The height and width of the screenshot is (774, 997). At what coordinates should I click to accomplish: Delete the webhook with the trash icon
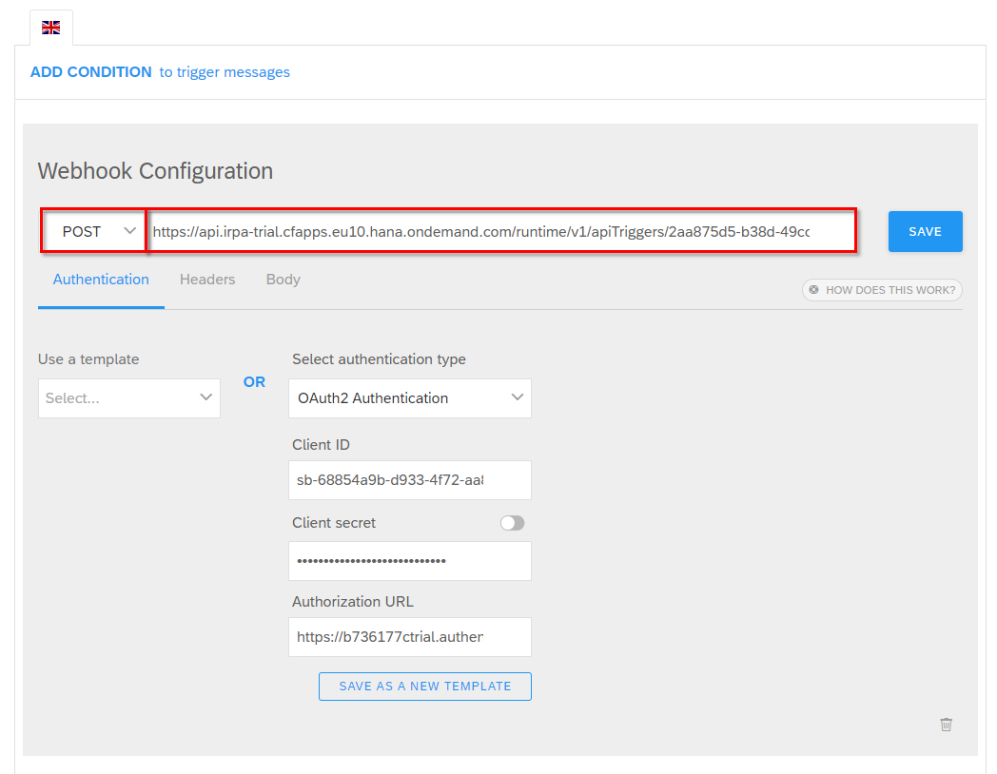(947, 725)
